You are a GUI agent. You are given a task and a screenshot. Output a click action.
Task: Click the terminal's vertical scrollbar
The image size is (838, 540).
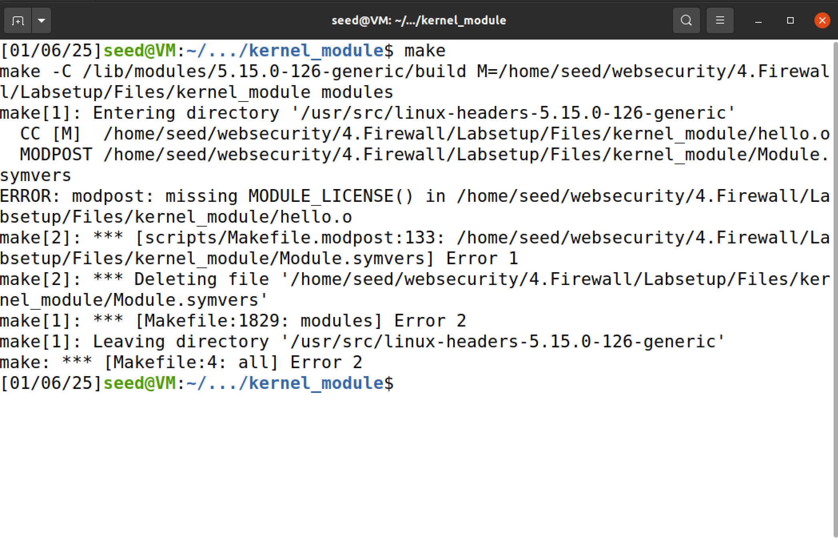point(835,280)
